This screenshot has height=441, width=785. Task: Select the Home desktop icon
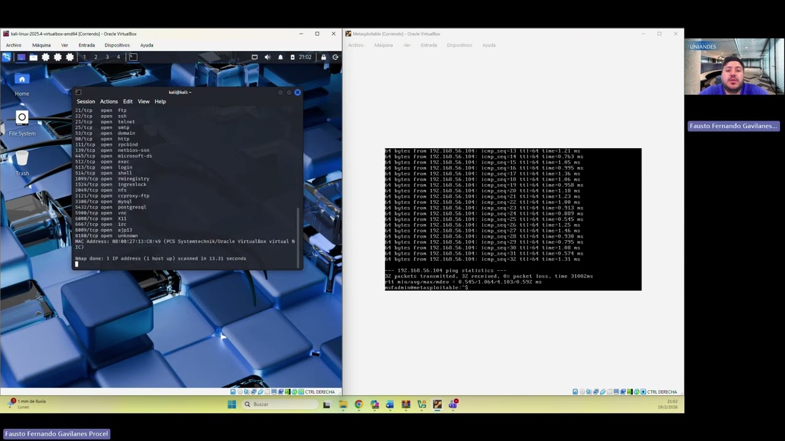(22, 85)
